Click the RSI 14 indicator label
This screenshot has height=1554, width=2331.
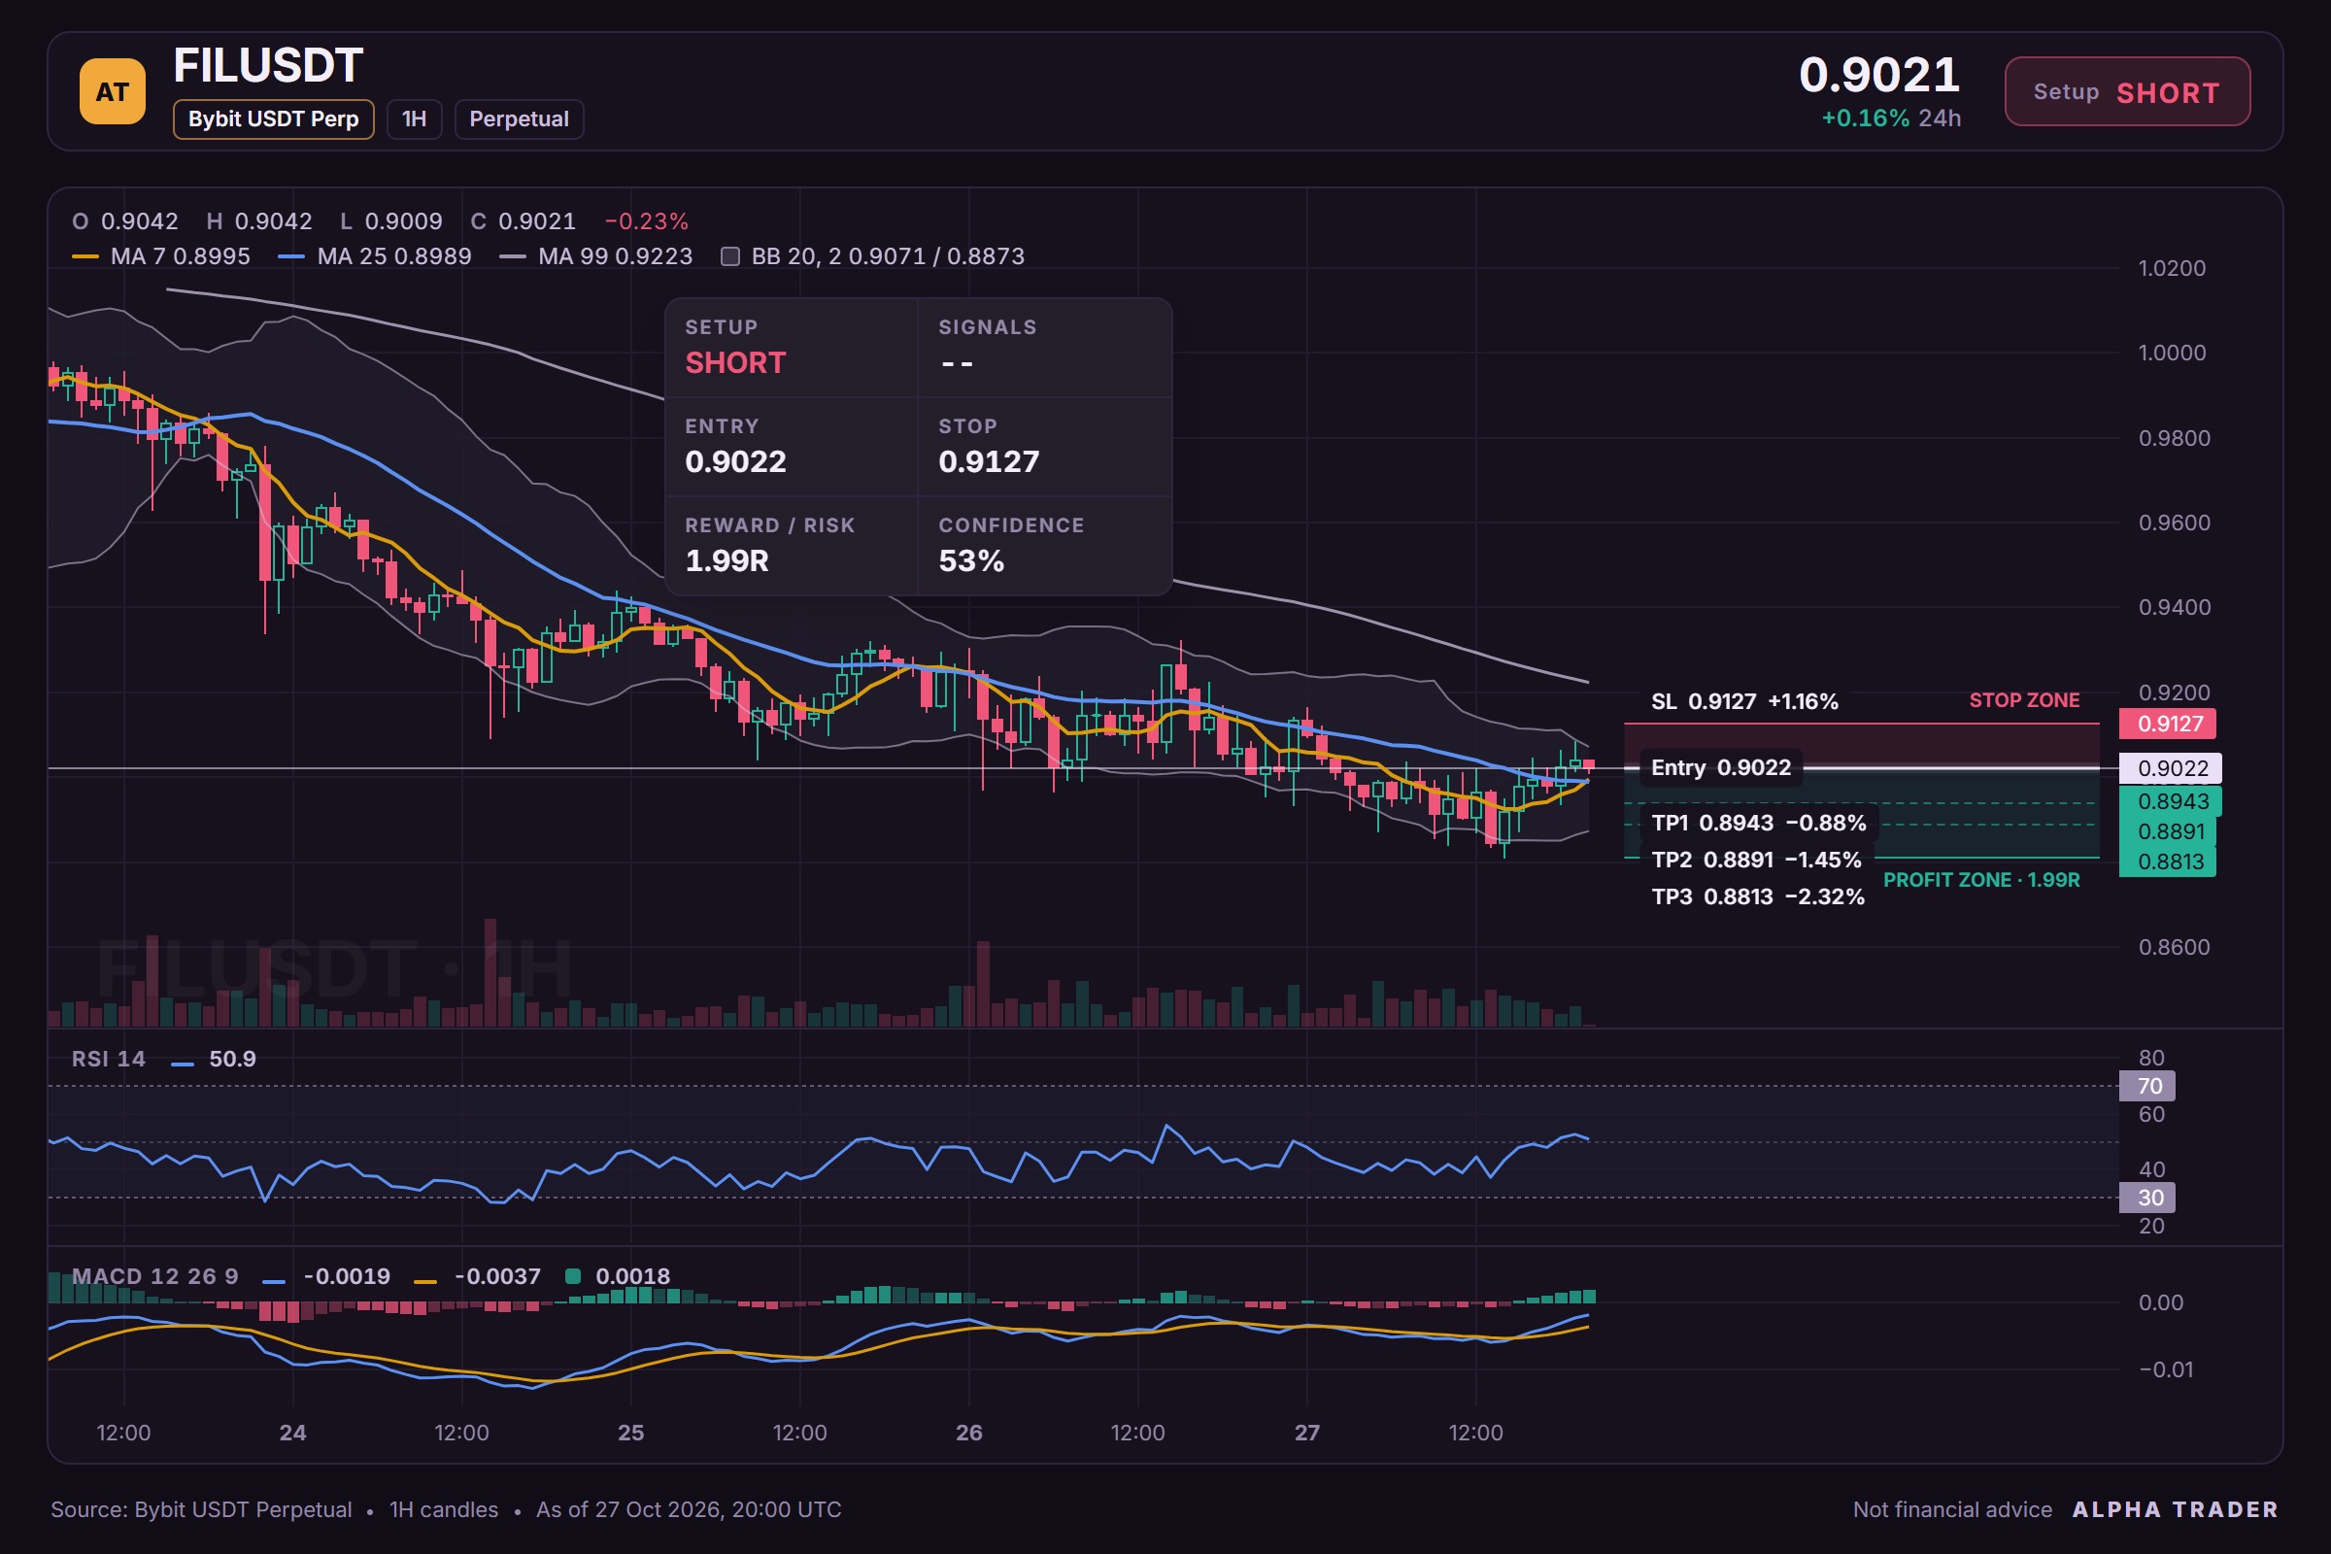point(109,1059)
